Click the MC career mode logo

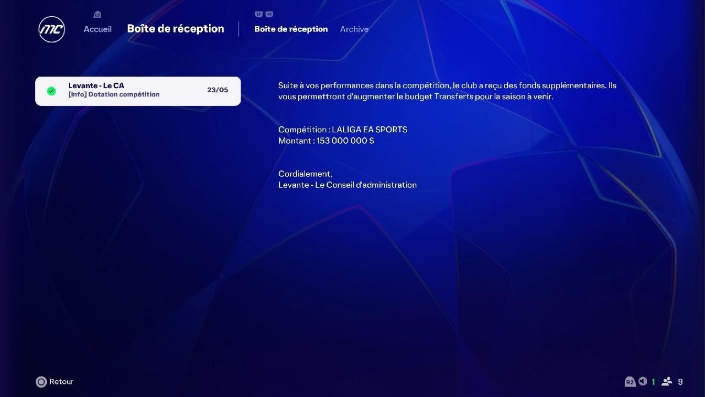click(52, 29)
